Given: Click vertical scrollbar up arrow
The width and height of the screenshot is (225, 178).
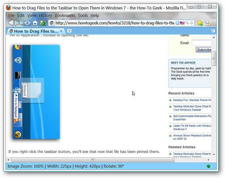Looking at the screenshot, I should (214, 37).
